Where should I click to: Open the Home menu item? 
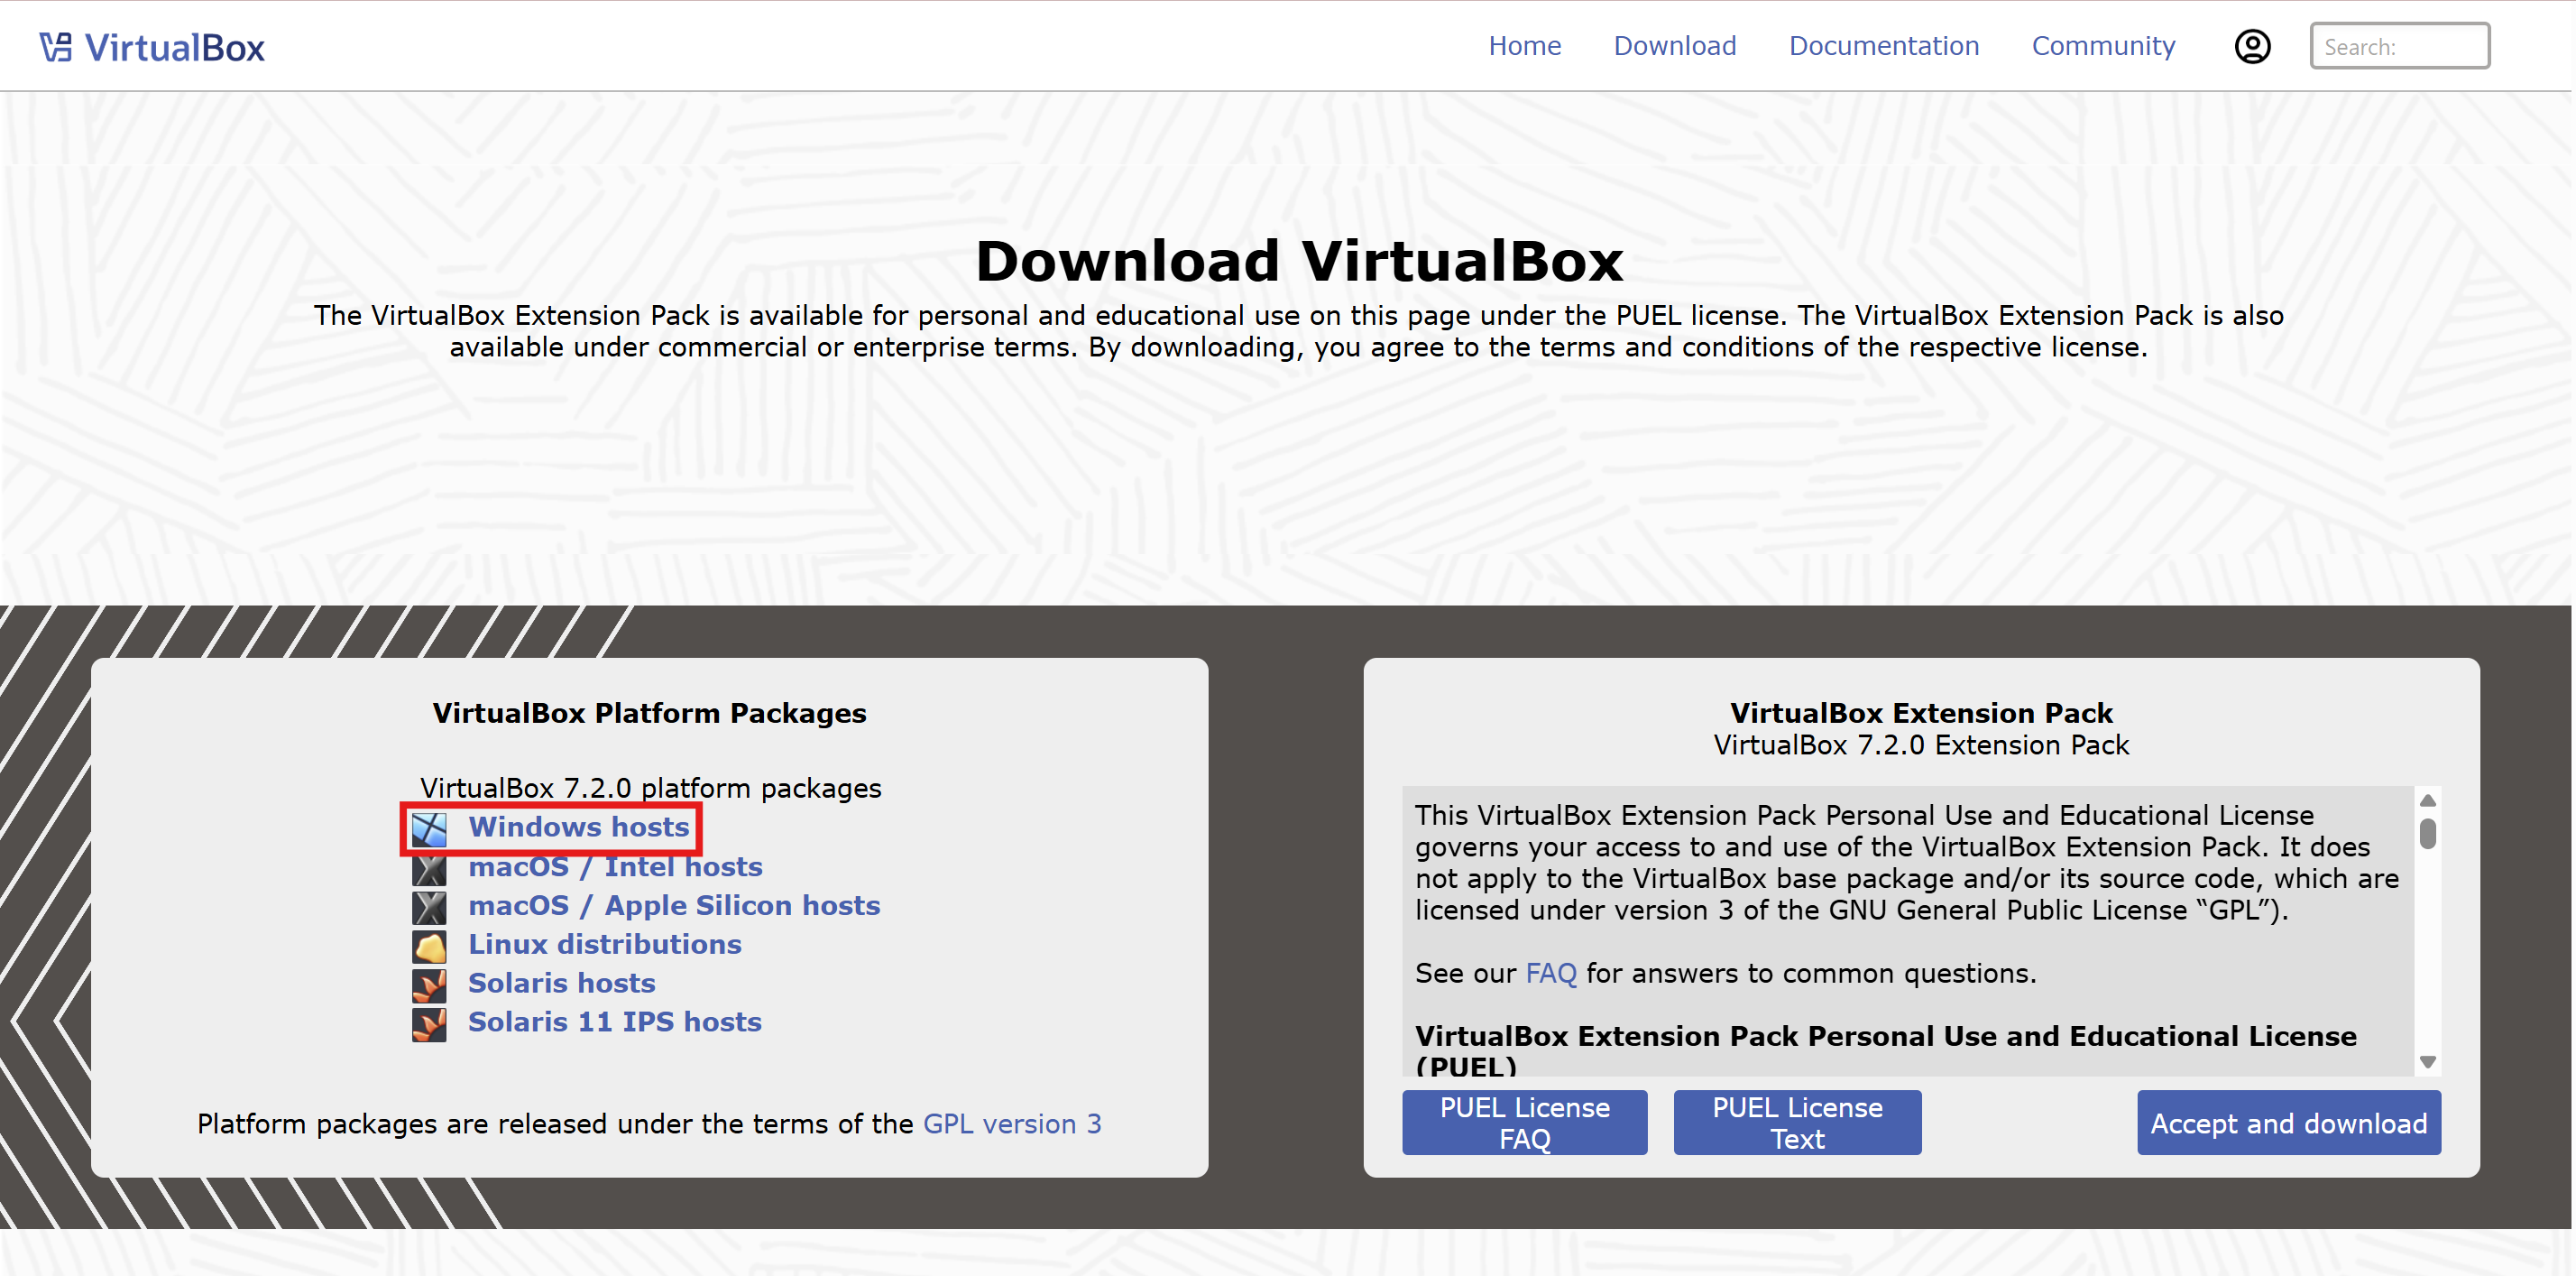[x=1523, y=46]
